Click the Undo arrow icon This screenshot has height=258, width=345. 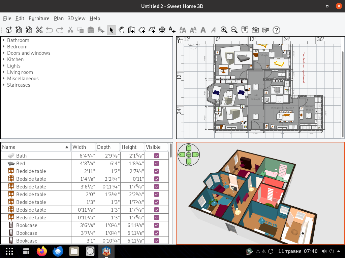pyautogui.click(x=49, y=30)
